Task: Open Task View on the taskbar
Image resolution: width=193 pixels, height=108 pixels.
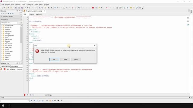Action: [9, 105]
